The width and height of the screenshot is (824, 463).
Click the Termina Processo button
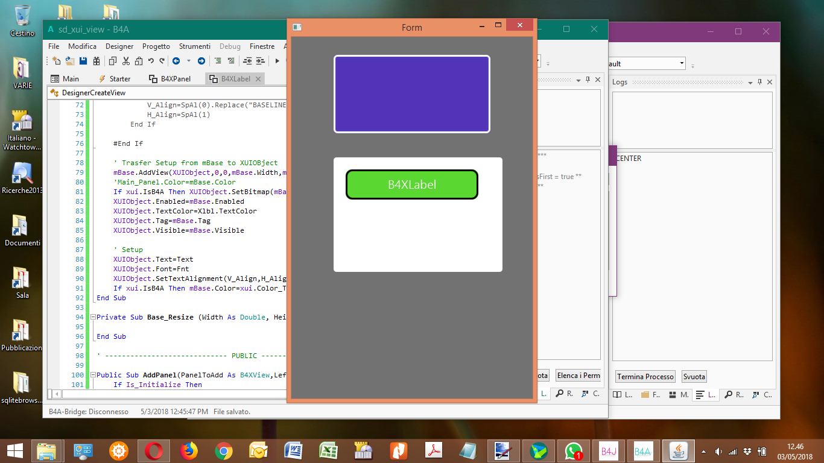[x=645, y=377]
